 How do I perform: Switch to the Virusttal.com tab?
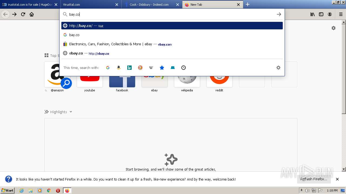click(91, 5)
